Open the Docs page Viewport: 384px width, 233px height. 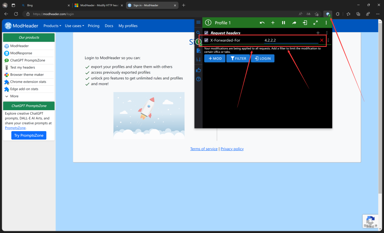pos(109,26)
